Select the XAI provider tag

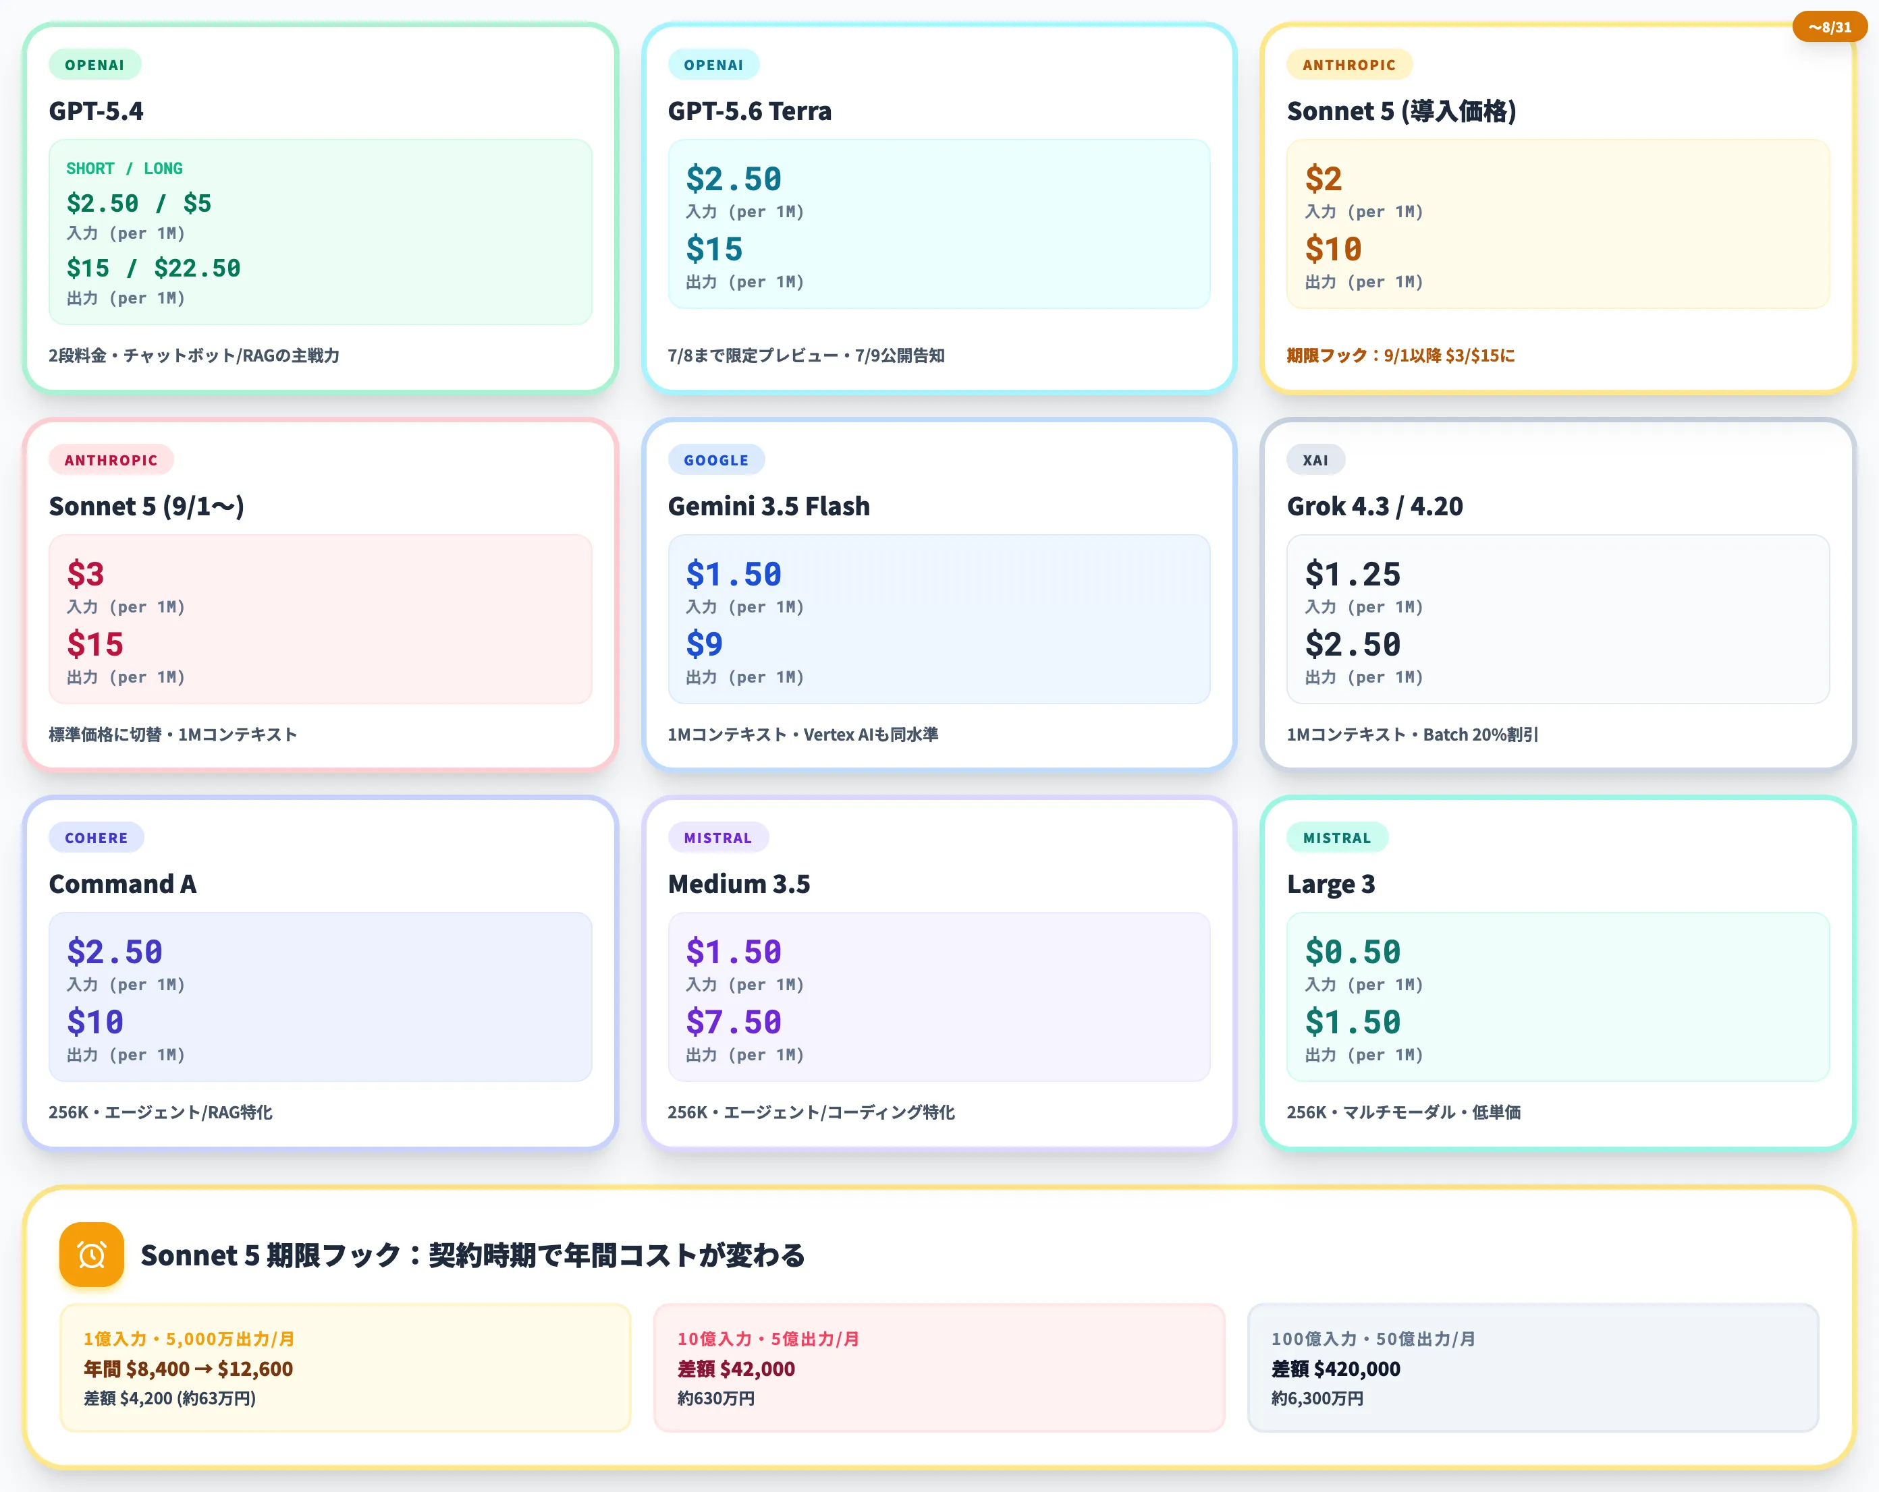(1315, 460)
